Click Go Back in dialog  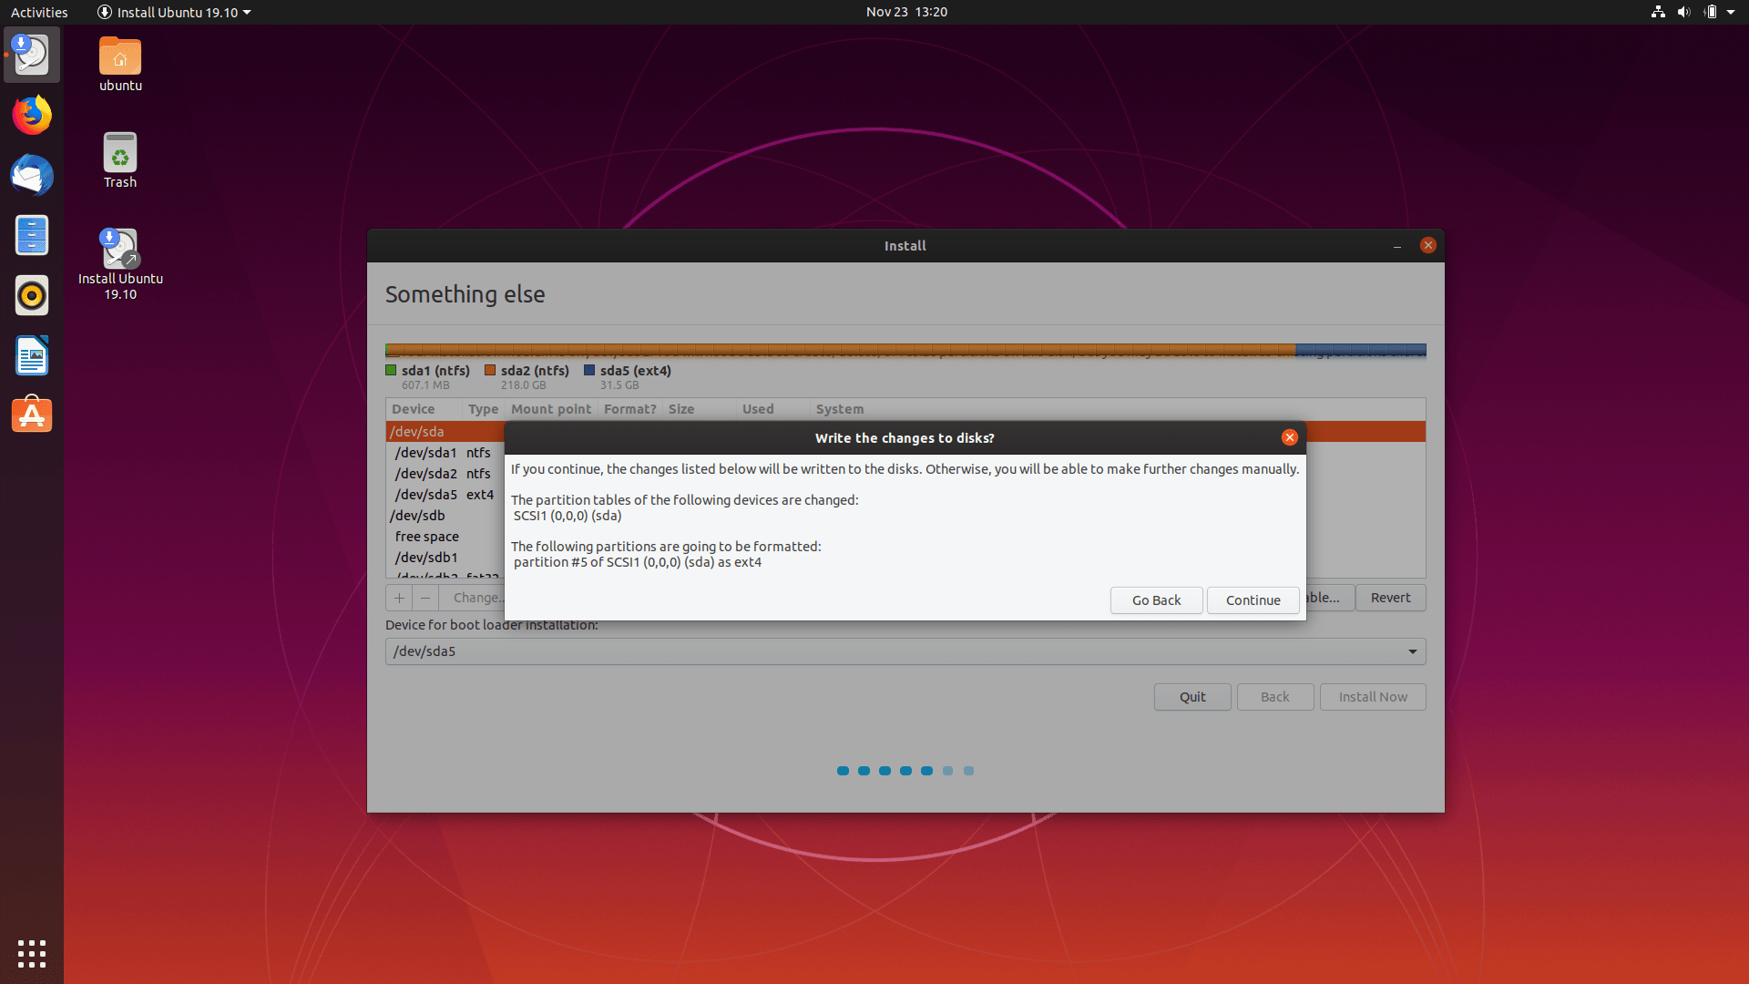tap(1156, 600)
